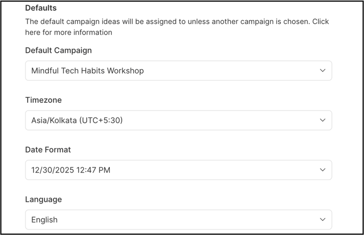Click the Default Campaign dropdown chevron arrow
Image resolution: width=364 pixels, height=235 pixels.
tap(322, 71)
